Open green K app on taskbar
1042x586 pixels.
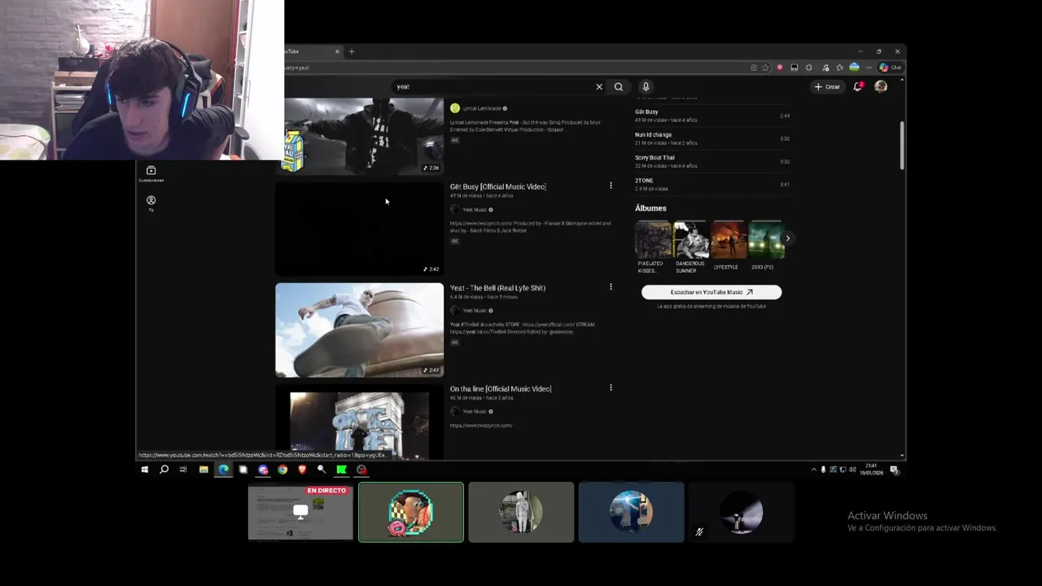click(x=342, y=470)
